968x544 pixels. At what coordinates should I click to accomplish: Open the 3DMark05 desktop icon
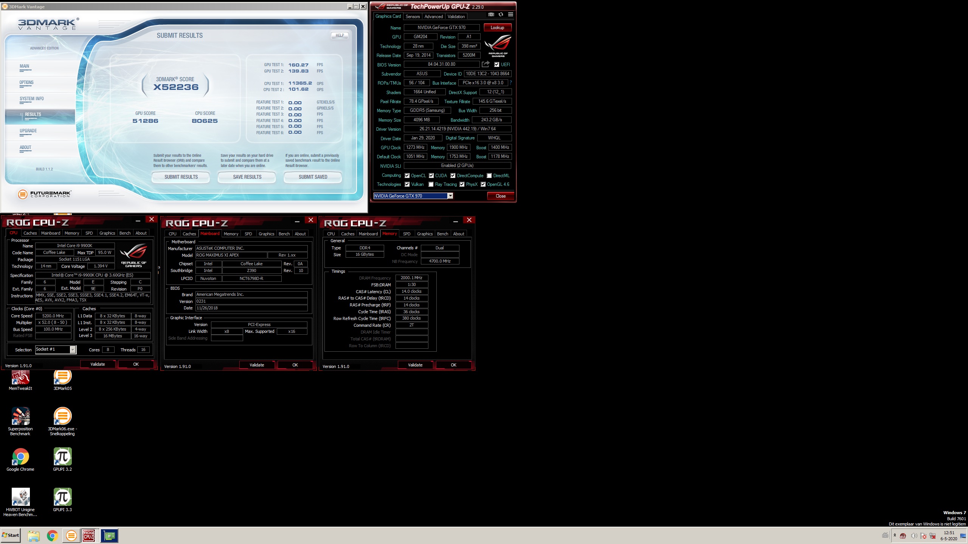click(x=62, y=380)
